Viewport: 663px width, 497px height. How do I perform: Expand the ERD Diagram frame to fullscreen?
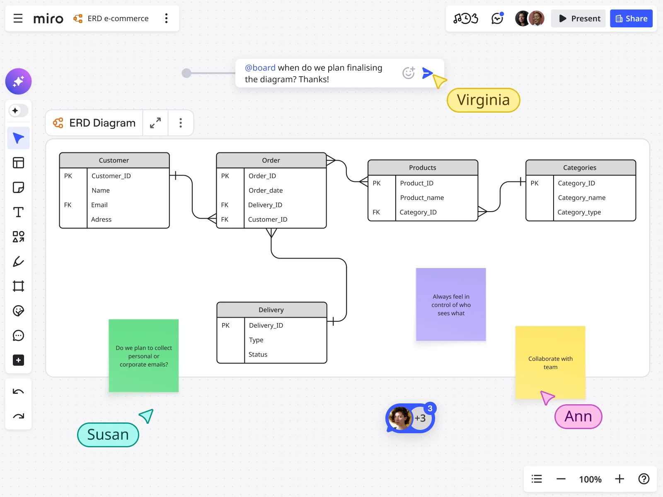[x=155, y=123]
